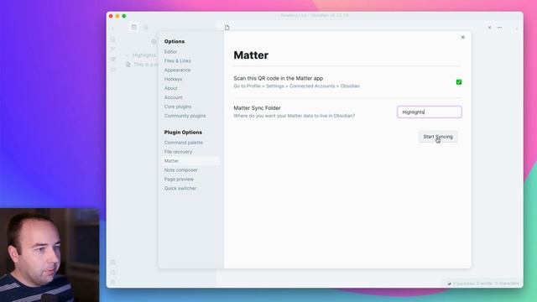The width and height of the screenshot is (537, 302).
Task: Click the Start Syncing button
Action: [438, 137]
